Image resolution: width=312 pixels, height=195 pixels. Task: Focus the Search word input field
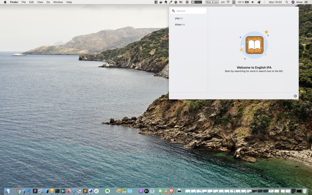(x=188, y=11)
